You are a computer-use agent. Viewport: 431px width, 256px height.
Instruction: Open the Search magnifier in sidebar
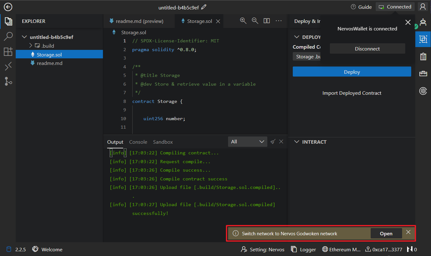pyautogui.click(x=8, y=36)
